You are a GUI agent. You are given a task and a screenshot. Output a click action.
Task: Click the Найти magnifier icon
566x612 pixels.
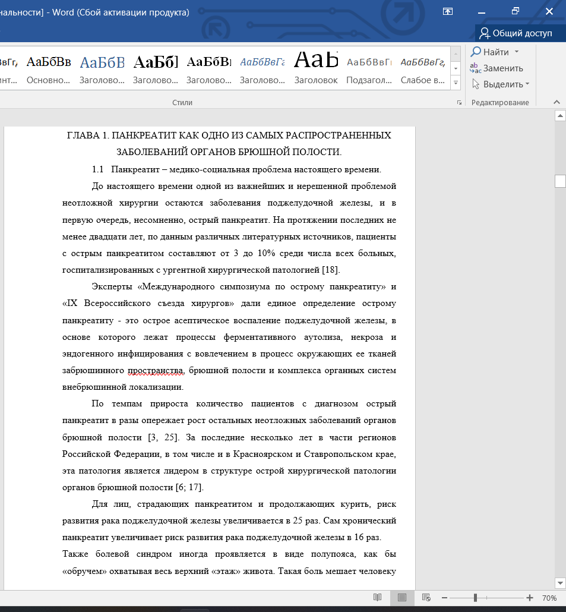point(476,52)
